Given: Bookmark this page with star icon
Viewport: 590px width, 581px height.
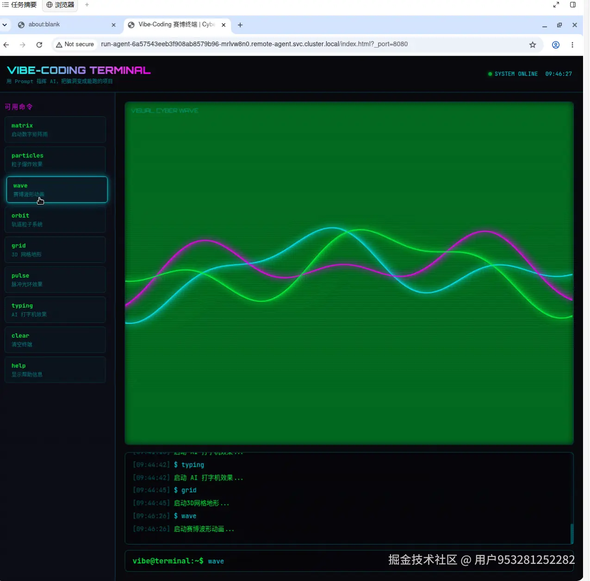Looking at the screenshot, I should 533,44.
